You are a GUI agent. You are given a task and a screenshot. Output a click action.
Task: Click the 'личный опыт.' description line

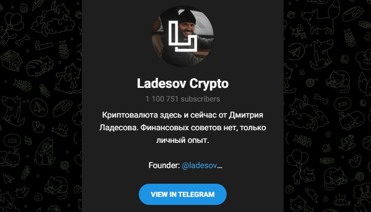click(183, 140)
